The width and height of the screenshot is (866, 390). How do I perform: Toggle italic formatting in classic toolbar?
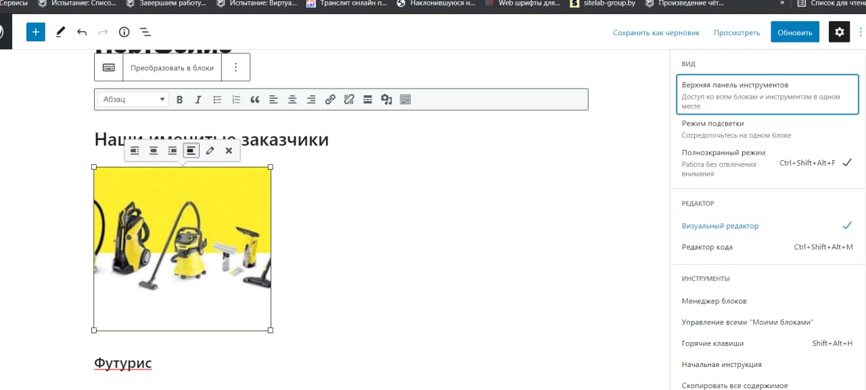coord(198,99)
